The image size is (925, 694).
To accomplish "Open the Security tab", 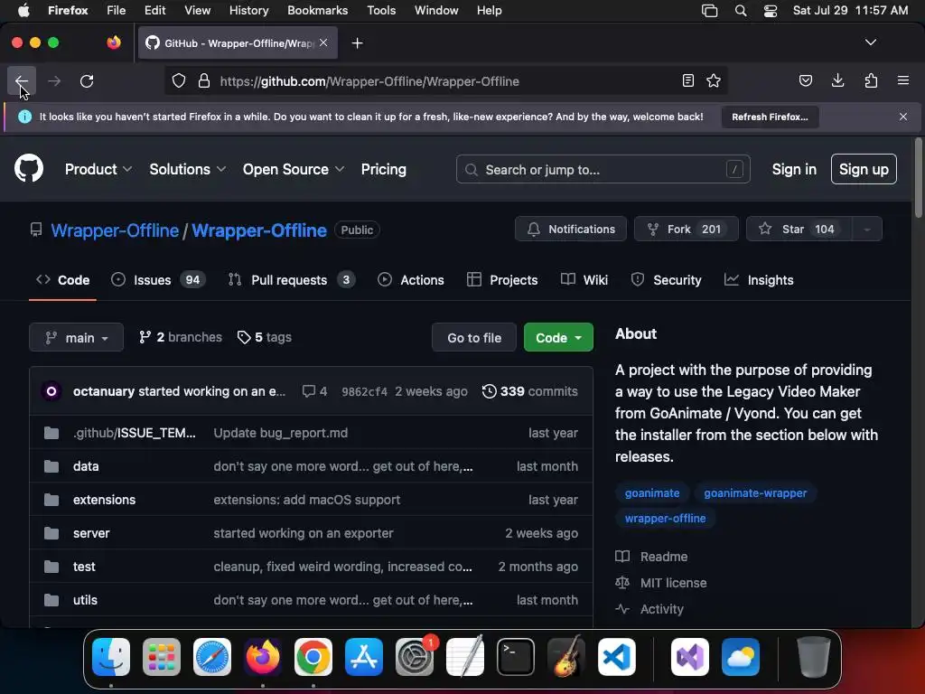I will [666, 280].
